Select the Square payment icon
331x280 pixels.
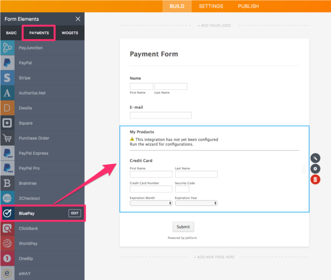pos(8,123)
